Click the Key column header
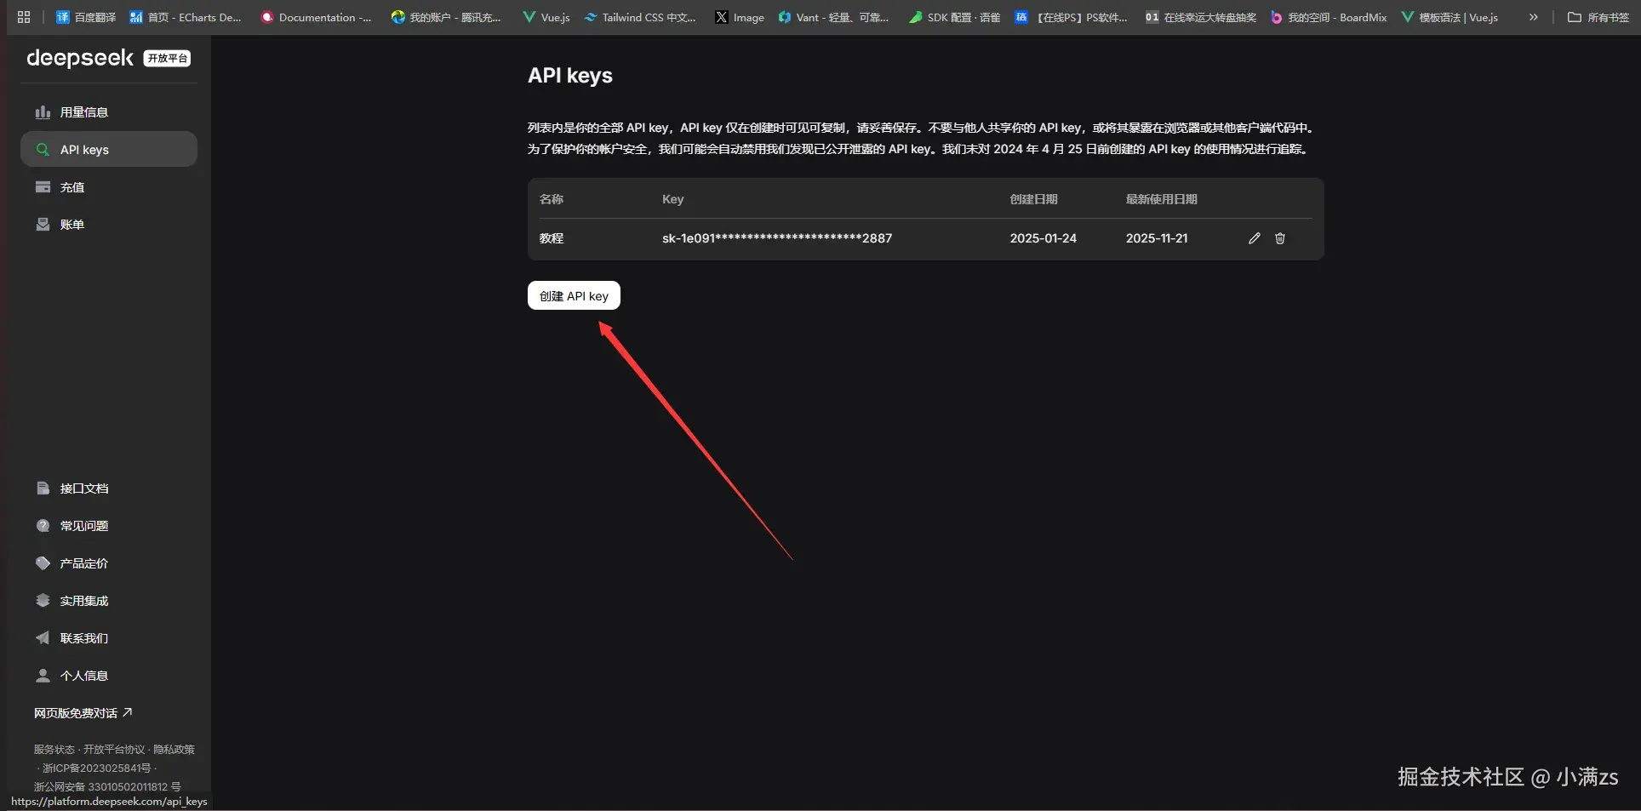 [673, 199]
